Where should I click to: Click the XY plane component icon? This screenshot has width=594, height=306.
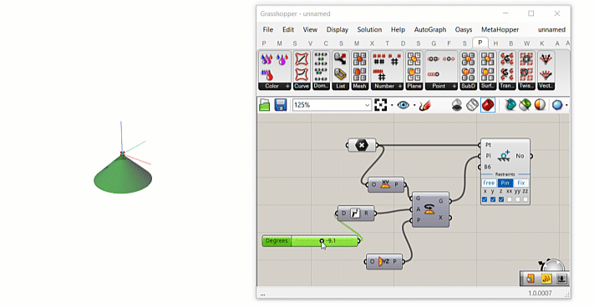385,184
